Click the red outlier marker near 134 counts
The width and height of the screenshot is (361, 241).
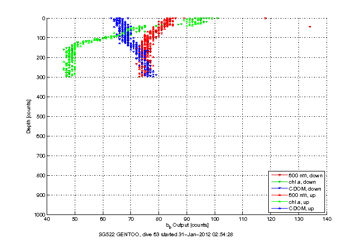point(310,27)
